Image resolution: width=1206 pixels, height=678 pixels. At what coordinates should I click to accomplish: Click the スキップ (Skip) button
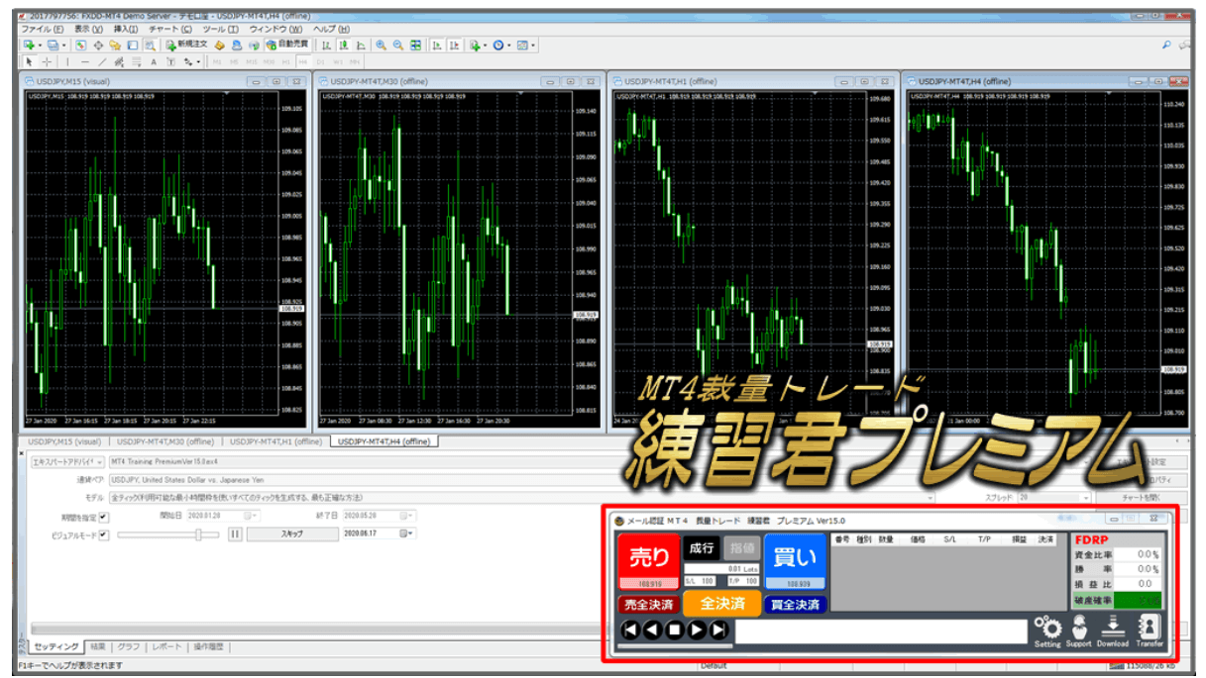pos(291,534)
